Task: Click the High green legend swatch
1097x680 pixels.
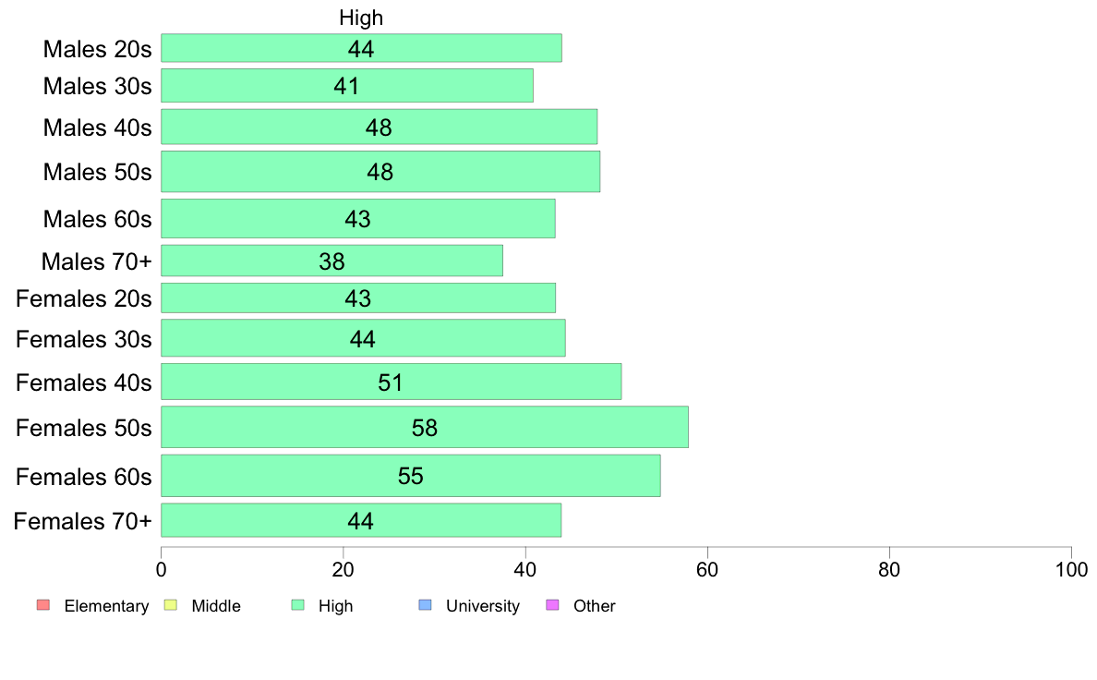Action: 297,605
